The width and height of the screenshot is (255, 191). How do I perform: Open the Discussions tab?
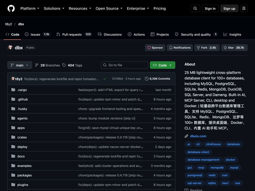[x=110, y=35]
